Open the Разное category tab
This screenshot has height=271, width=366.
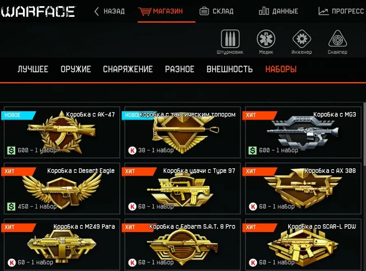tap(179, 69)
